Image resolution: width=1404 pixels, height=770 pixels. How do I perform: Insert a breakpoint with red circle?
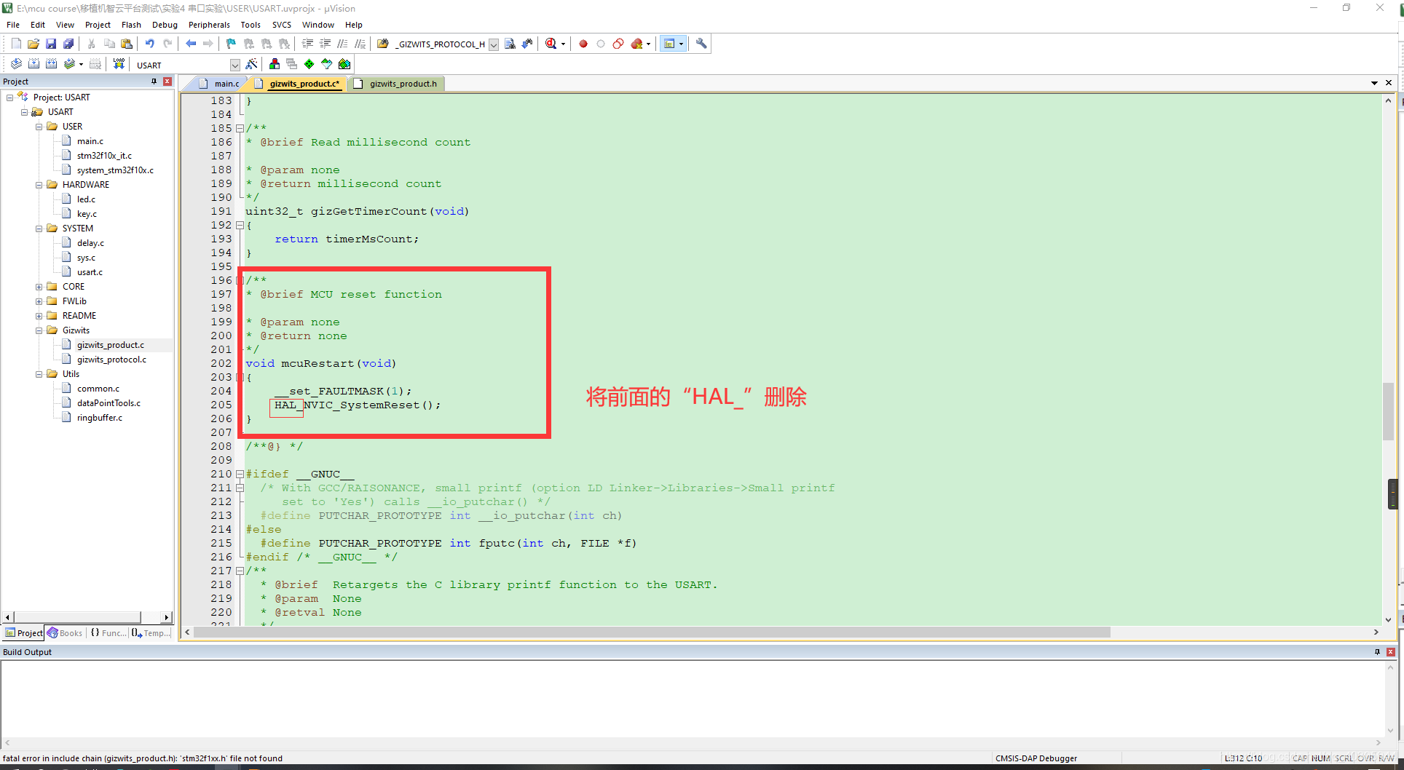tap(583, 44)
